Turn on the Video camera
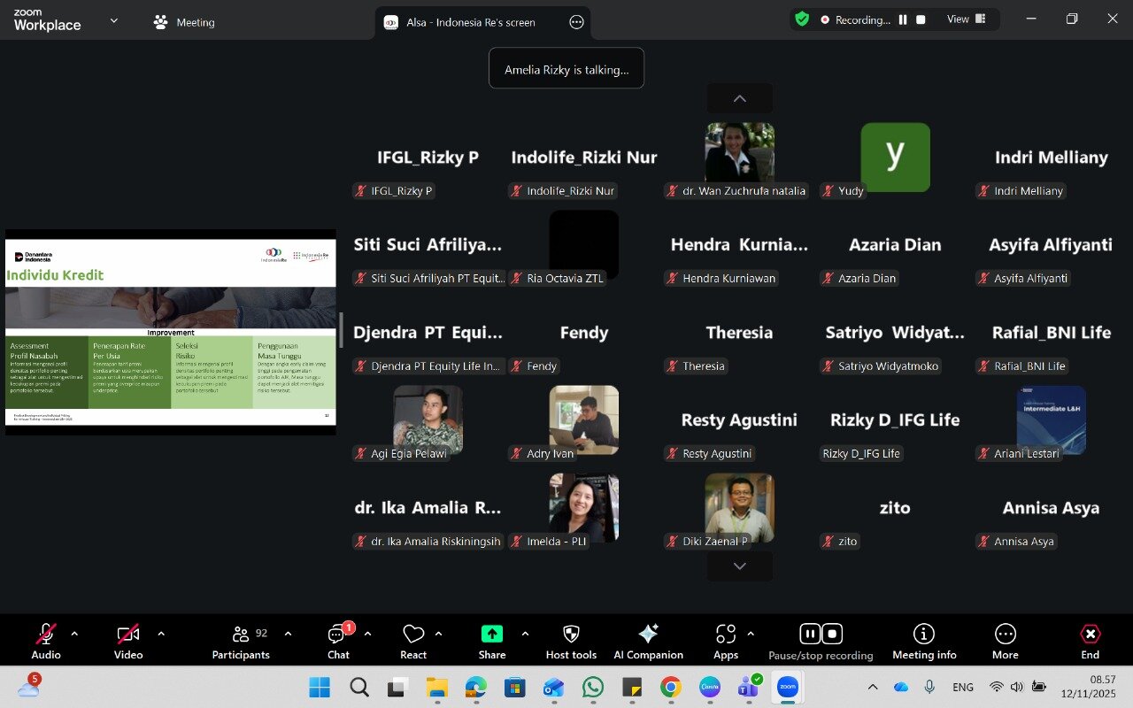 point(128,641)
